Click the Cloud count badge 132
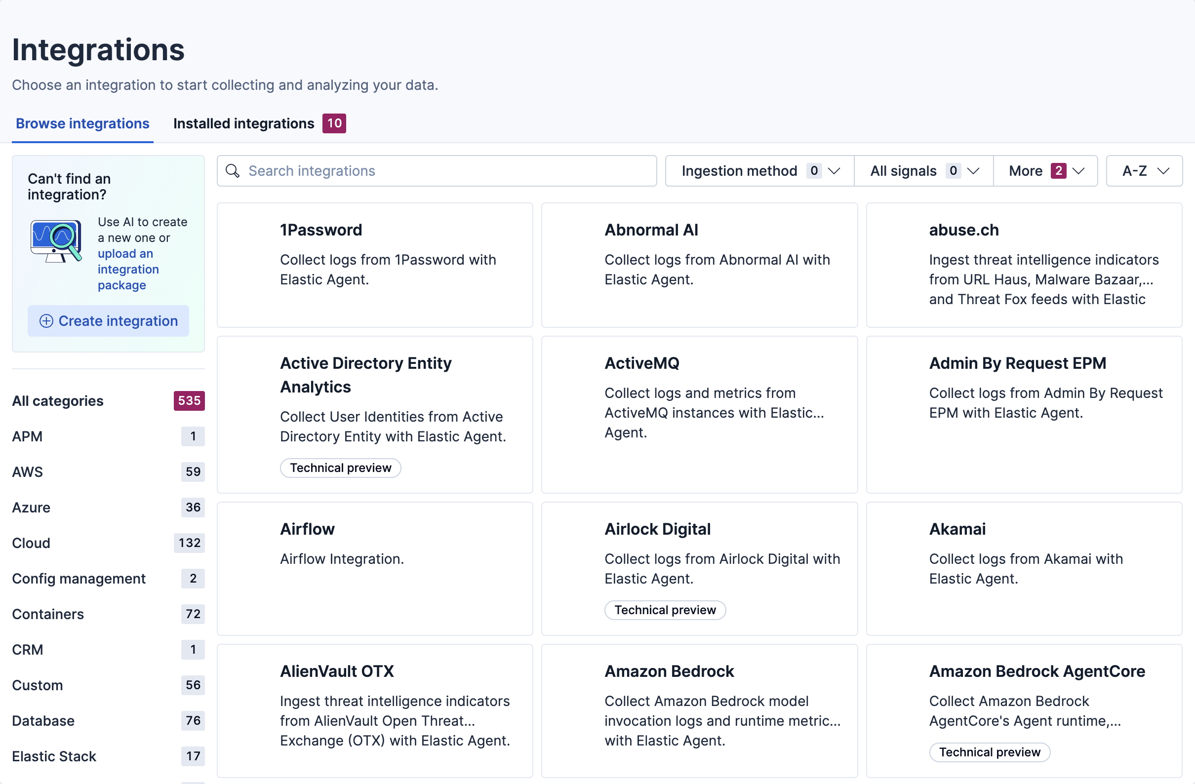 click(x=189, y=543)
